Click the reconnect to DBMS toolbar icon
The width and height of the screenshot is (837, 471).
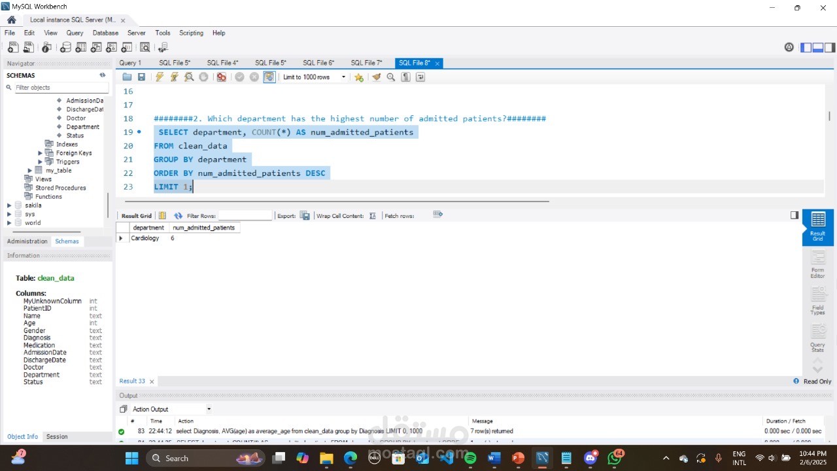(163, 47)
